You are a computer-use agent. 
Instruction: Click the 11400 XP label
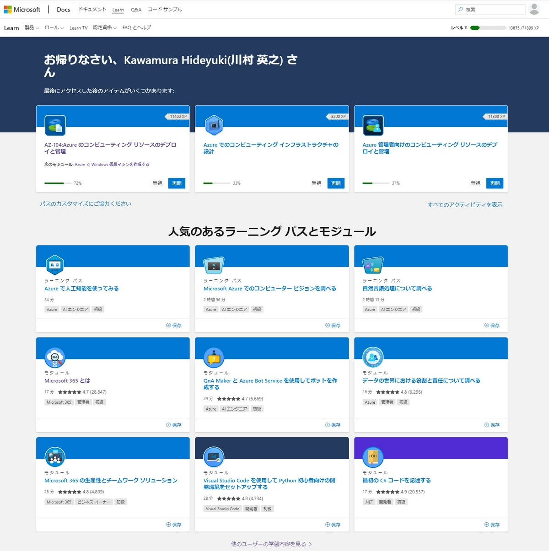click(x=178, y=117)
